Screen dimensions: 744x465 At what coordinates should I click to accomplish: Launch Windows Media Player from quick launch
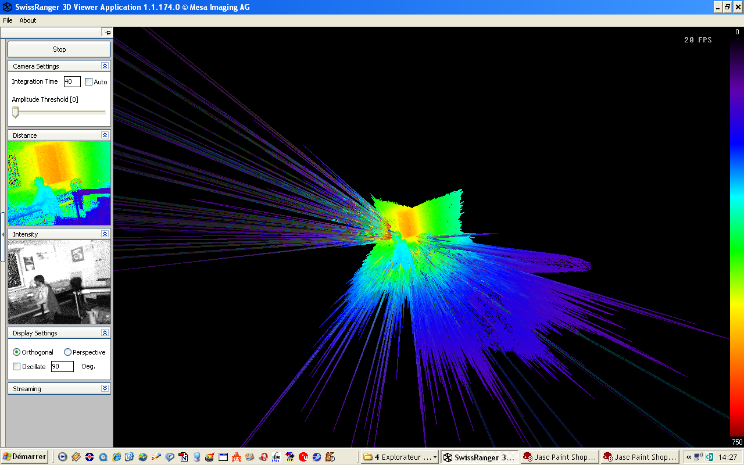(62, 457)
